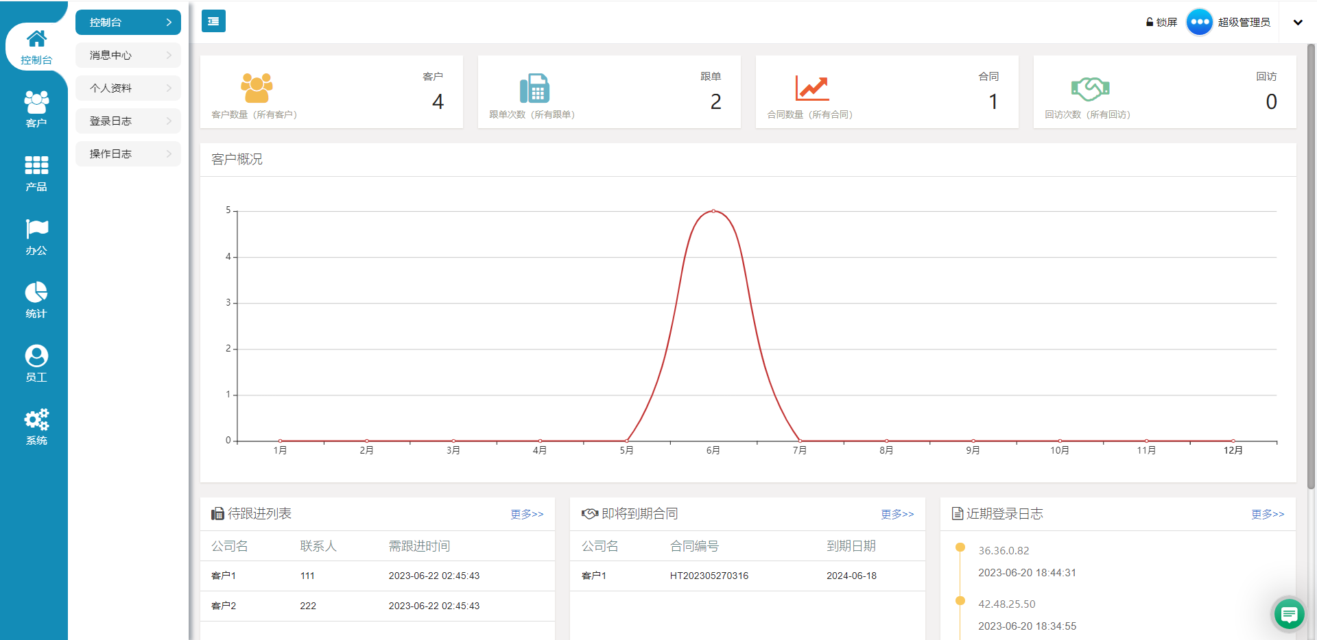Click the 待跟进列表 panel header icon

pos(217,514)
